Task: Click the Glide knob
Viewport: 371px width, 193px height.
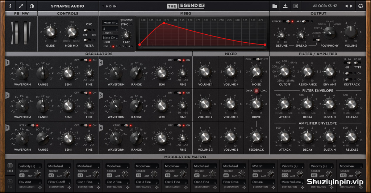Action: pos(50,32)
